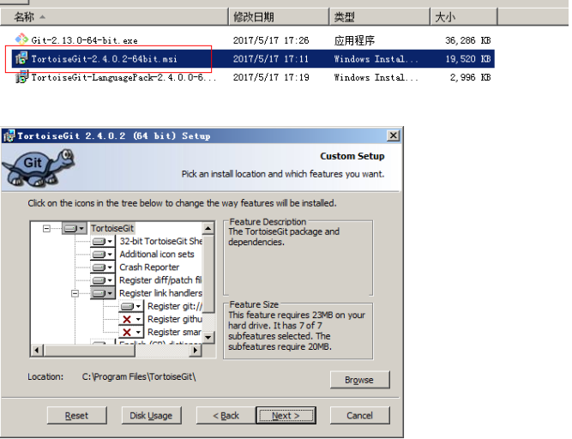Click the size 2,996 KB

tap(470, 77)
